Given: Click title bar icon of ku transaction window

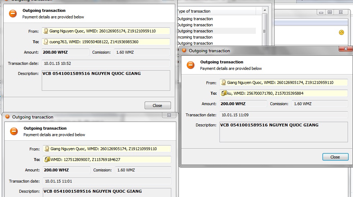Looking at the screenshot, I should coord(184,50).
